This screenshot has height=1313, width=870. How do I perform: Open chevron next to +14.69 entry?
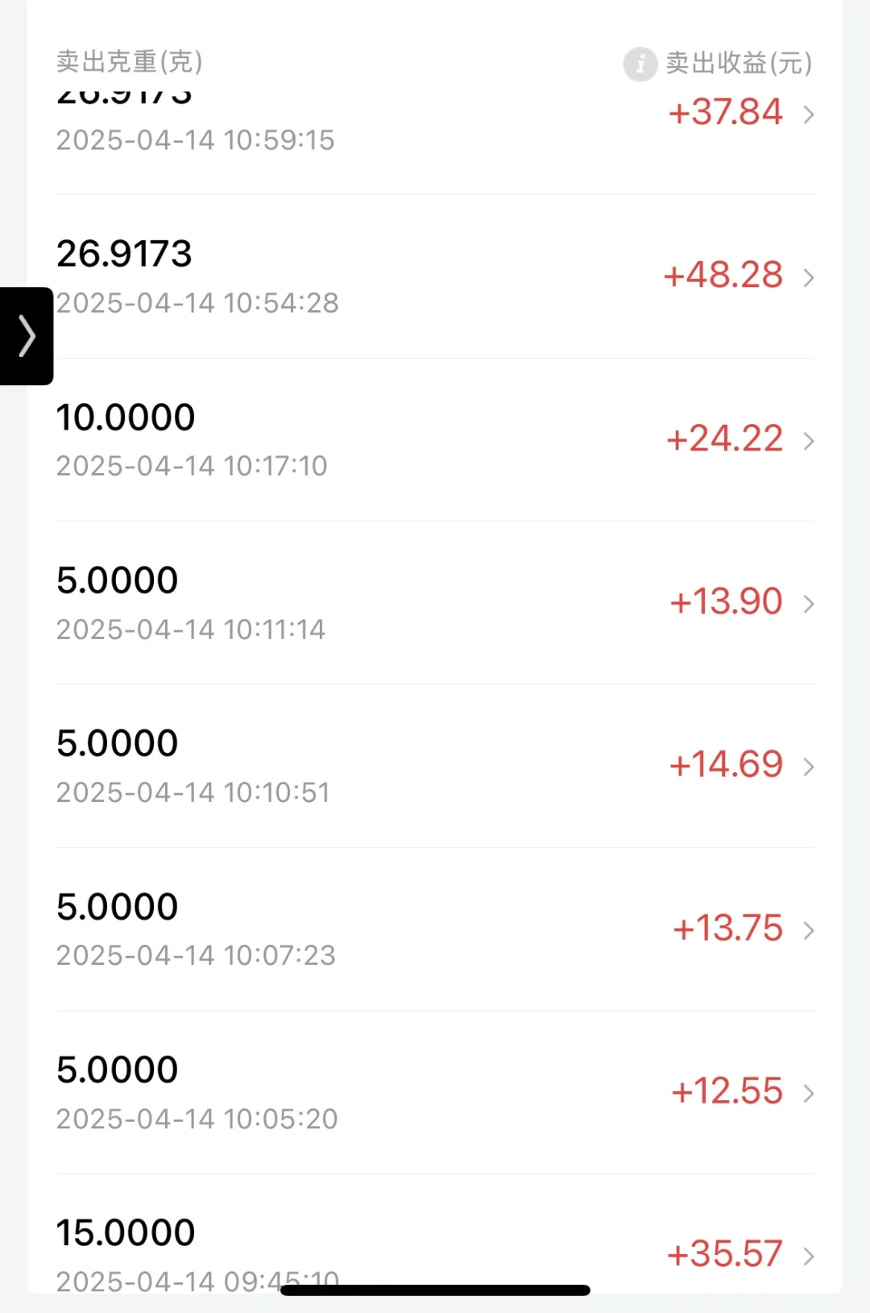pos(809,767)
